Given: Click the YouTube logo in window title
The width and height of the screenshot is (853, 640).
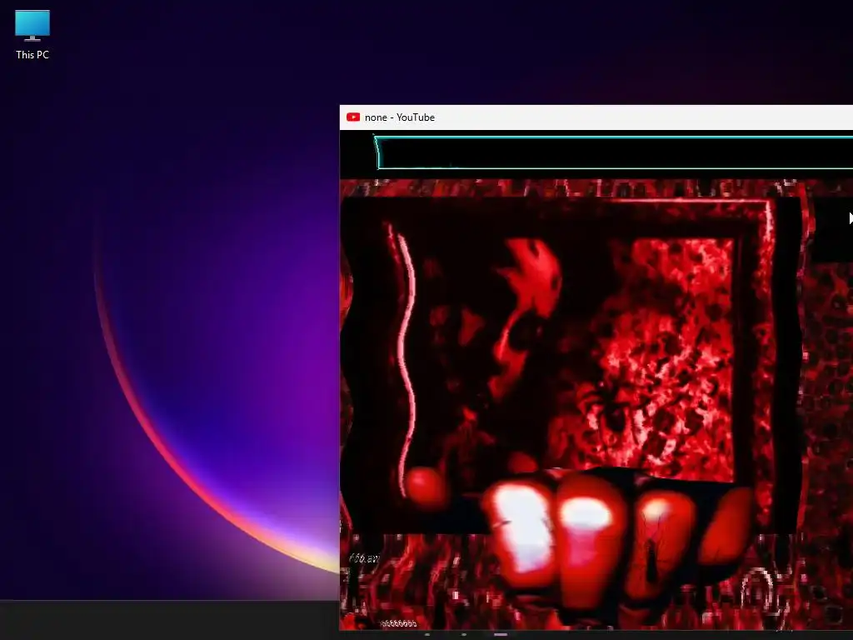Looking at the screenshot, I should [x=353, y=117].
